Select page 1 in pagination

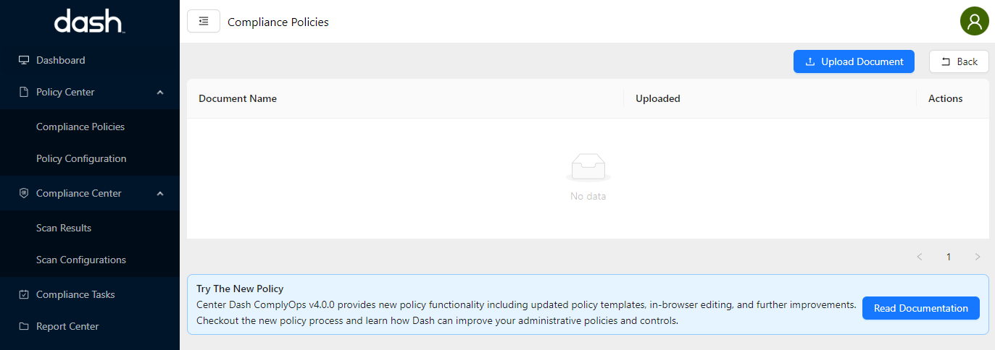(x=949, y=257)
